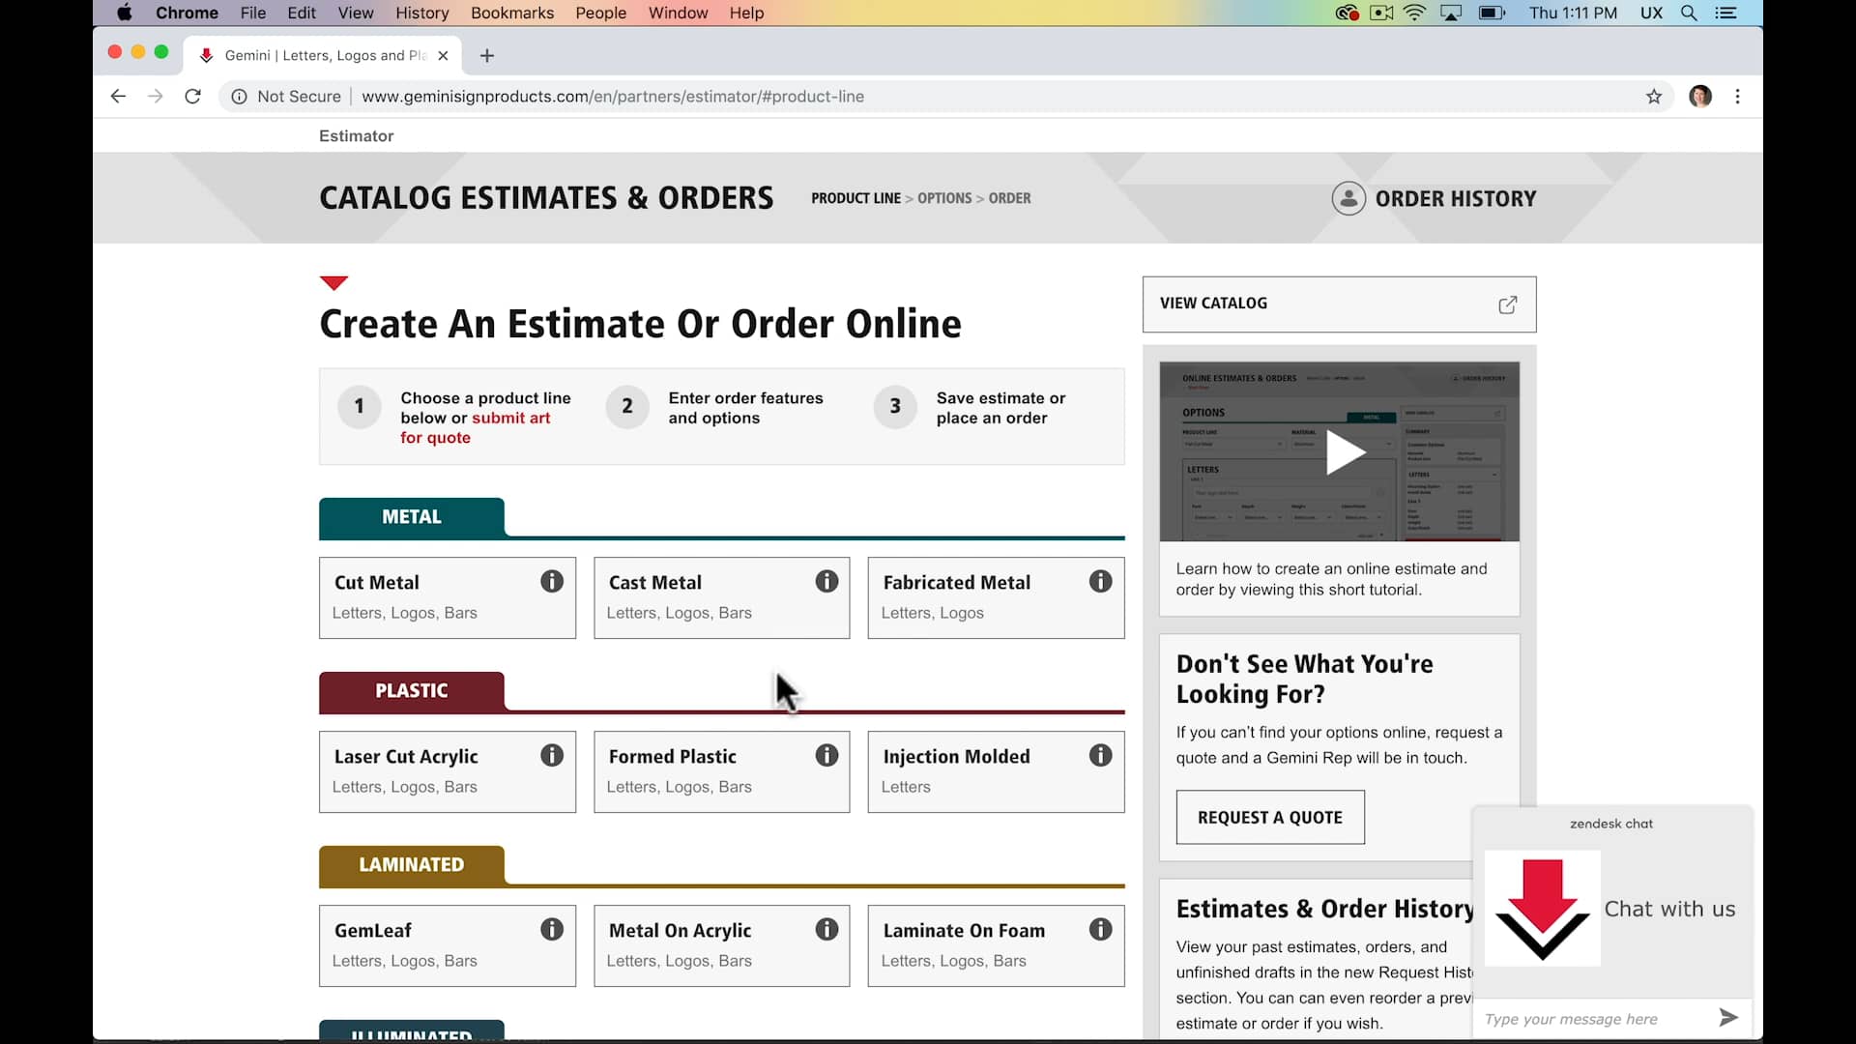Open Chrome three-dot options menu
The height and width of the screenshot is (1044, 1856).
[1737, 97]
